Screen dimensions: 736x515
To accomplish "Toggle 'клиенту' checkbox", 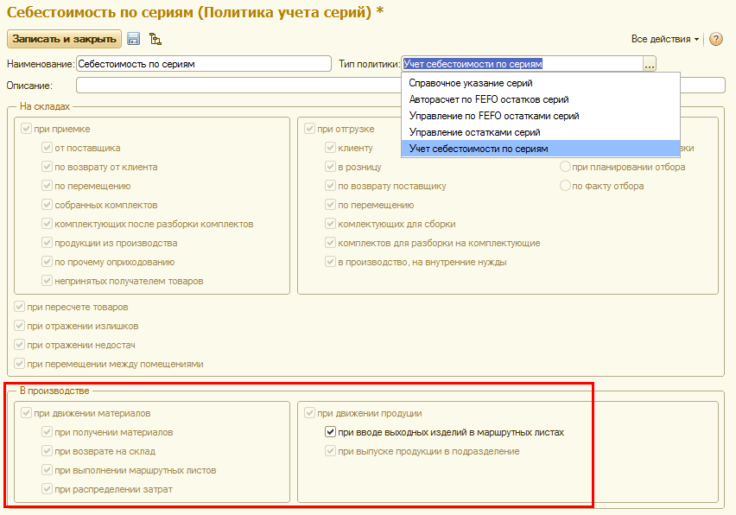I will click(x=331, y=148).
